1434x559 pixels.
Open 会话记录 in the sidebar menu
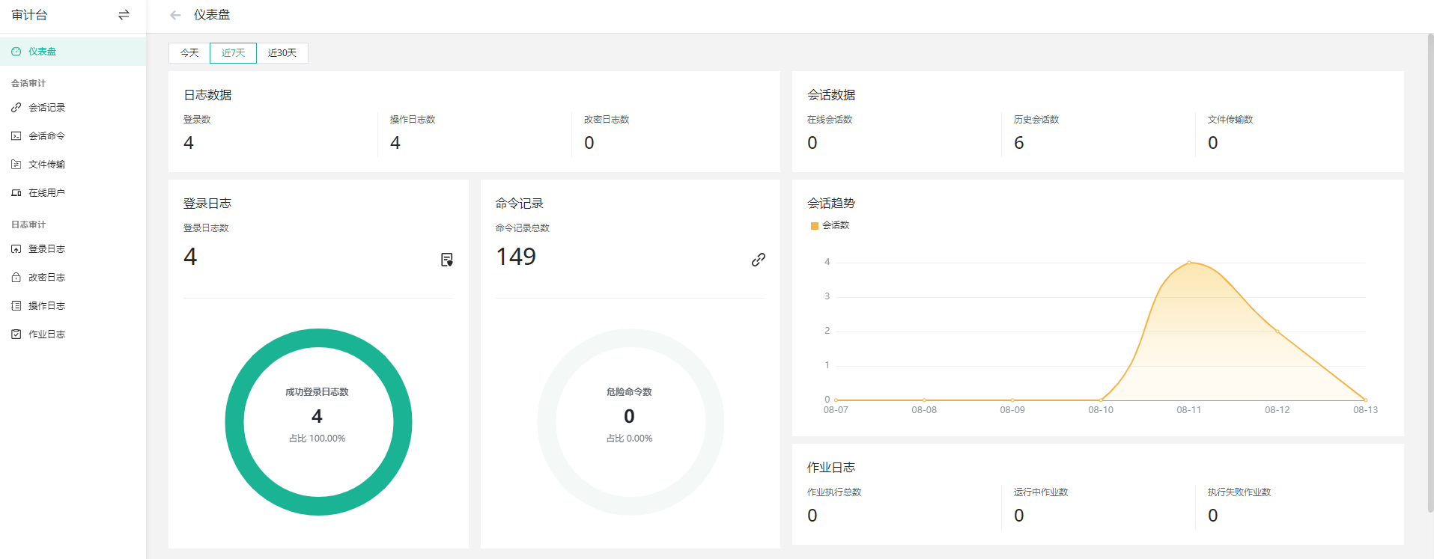click(x=47, y=108)
